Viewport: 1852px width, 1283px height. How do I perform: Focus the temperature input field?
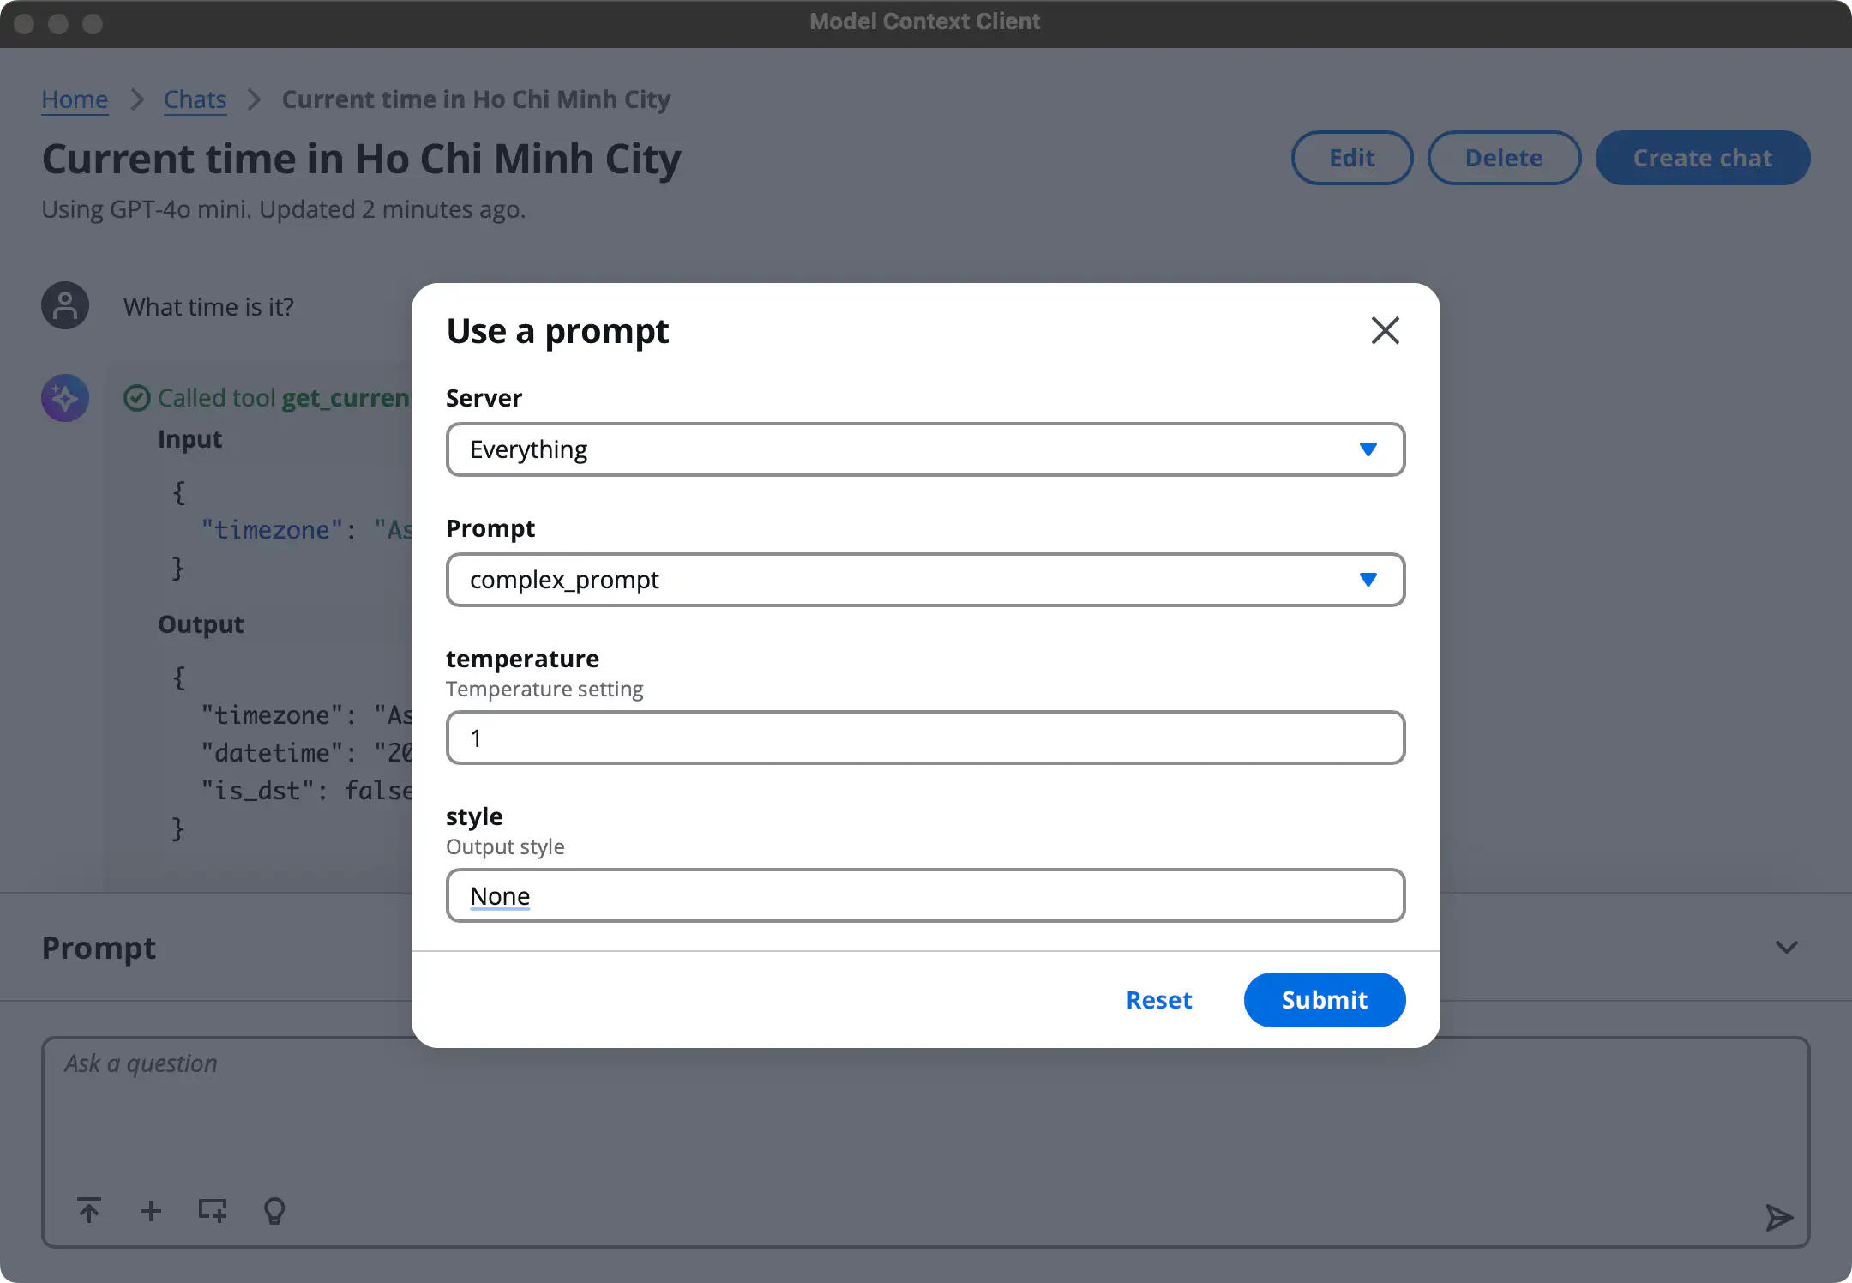coord(924,738)
